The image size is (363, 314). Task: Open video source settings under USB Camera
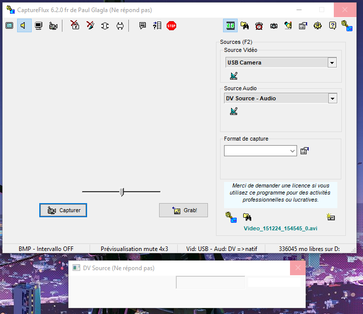tap(234, 76)
